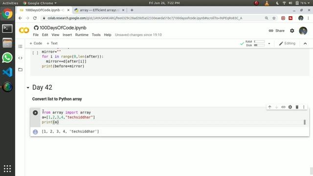The image size is (313, 176).
Task: Collapse the Day 42 section
Action: (28, 88)
